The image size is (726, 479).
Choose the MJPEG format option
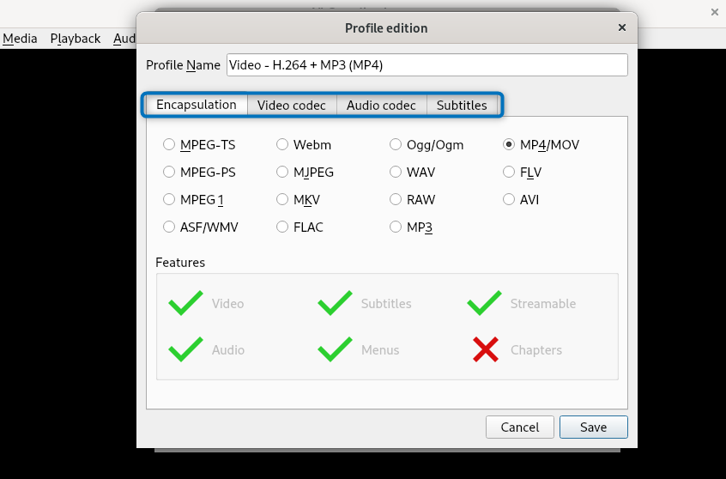[x=282, y=173]
